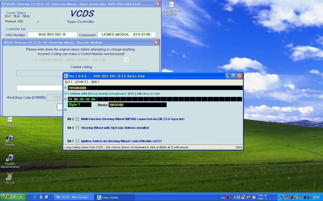The image size is (323, 201).
Task: Toggle Bit 7 Ignition Switch via J527 checkbox
Action: click(x=77, y=141)
